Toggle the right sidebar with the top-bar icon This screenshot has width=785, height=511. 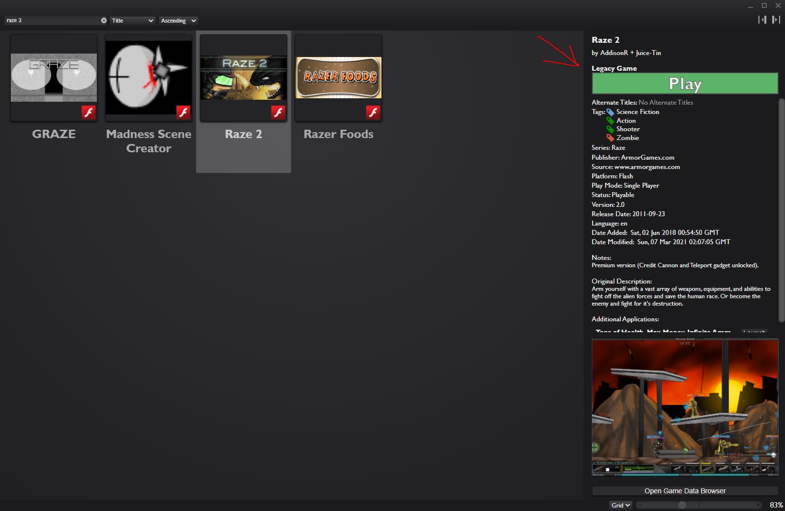point(776,20)
